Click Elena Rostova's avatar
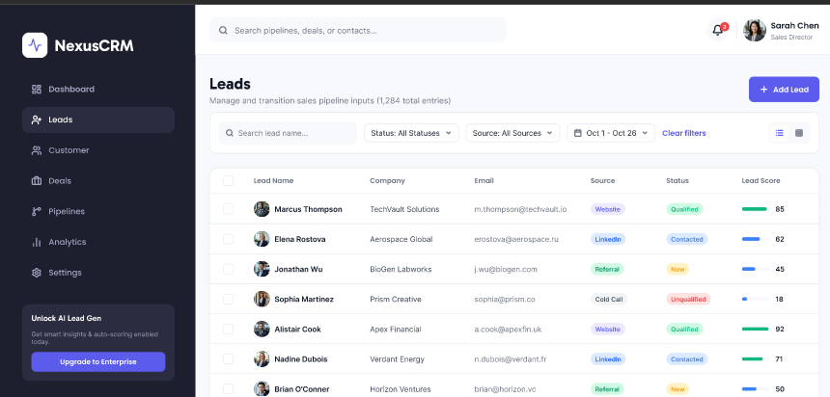 click(x=262, y=239)
